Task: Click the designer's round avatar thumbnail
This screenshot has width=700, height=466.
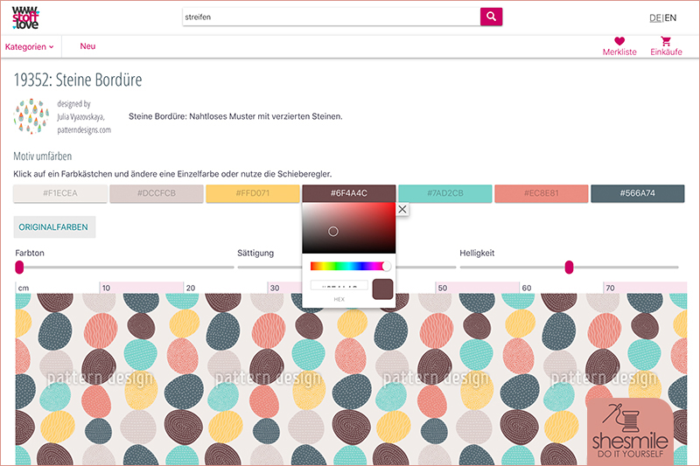Action: click(x=31, y=116)
